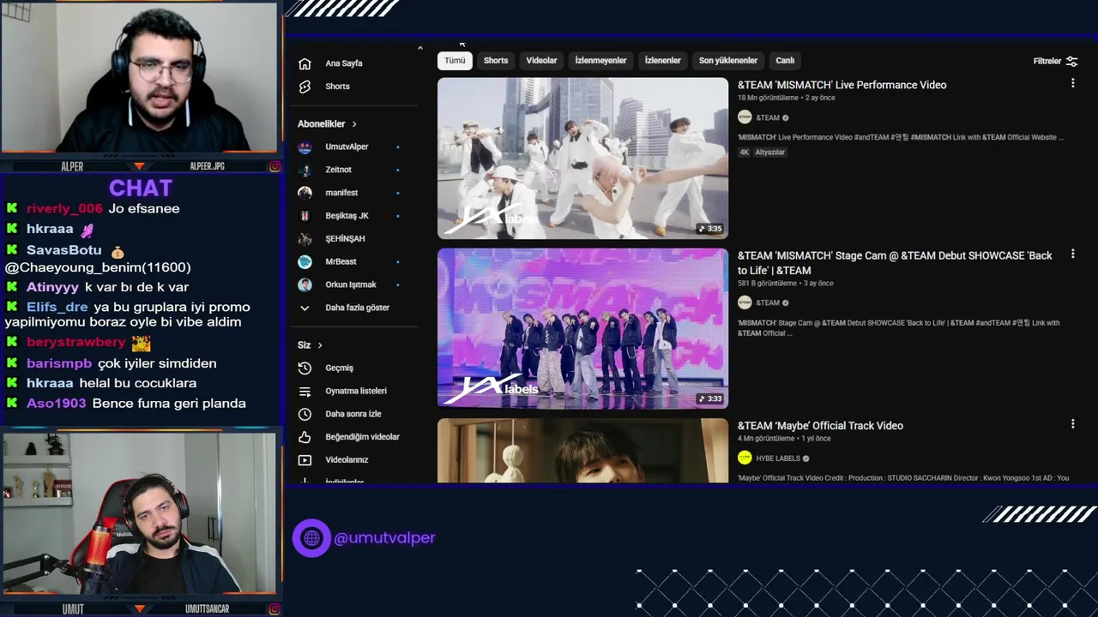Open UmutvAlper channel avatar in subscriptions
This screenshot has width=1098, height=617.
pos(305,147)
